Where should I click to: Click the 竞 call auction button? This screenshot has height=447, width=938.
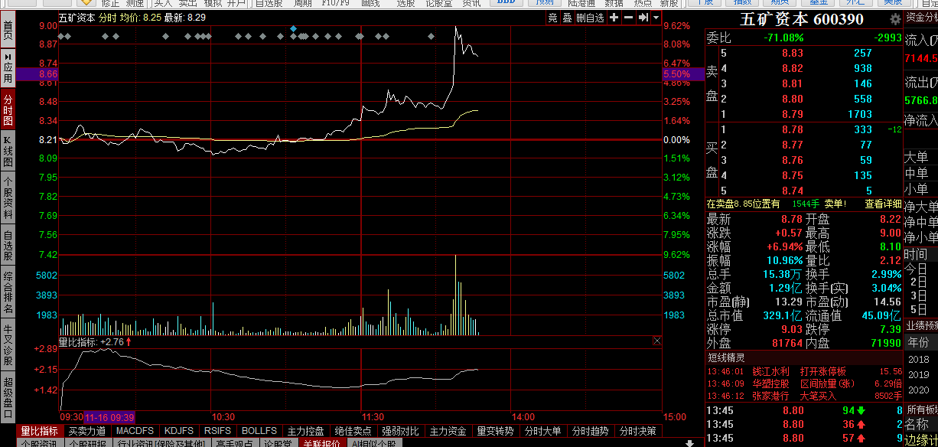tap(553, 18)
